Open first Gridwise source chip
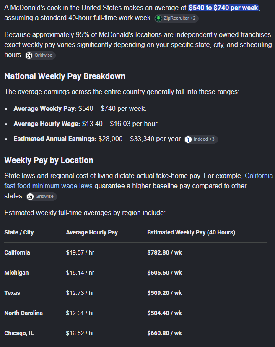 [x=40, y=55]
